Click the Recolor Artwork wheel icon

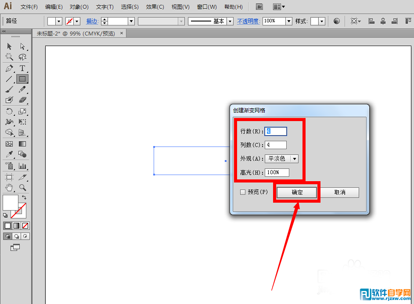(337, 21)
